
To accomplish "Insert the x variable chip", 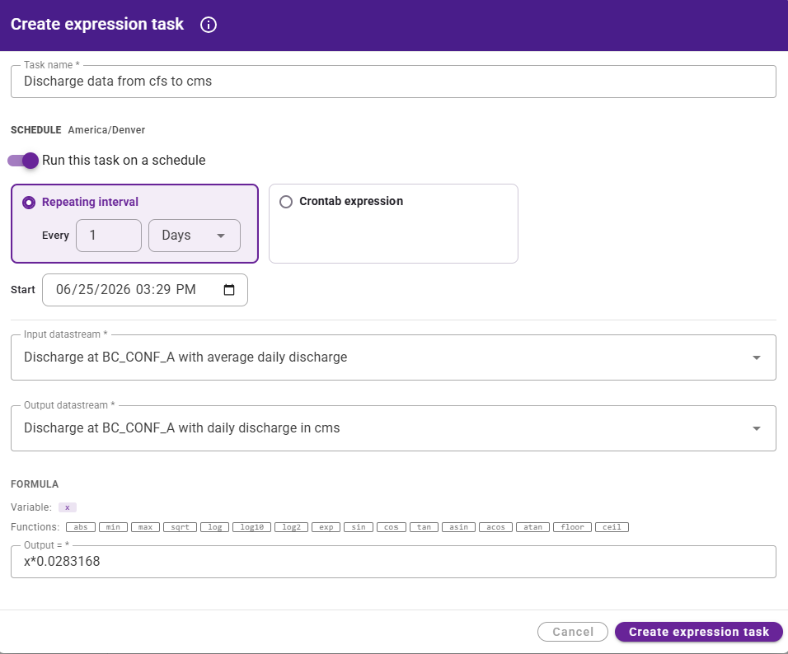I will tap(68, 507).
